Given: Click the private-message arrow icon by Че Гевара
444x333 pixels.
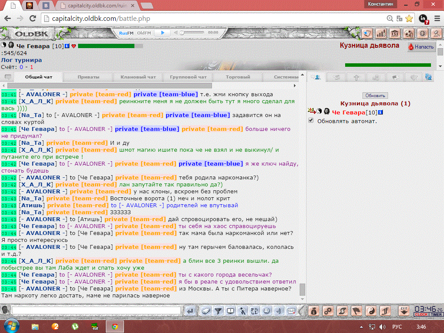Looking at the screenshot, I should 311,111.
